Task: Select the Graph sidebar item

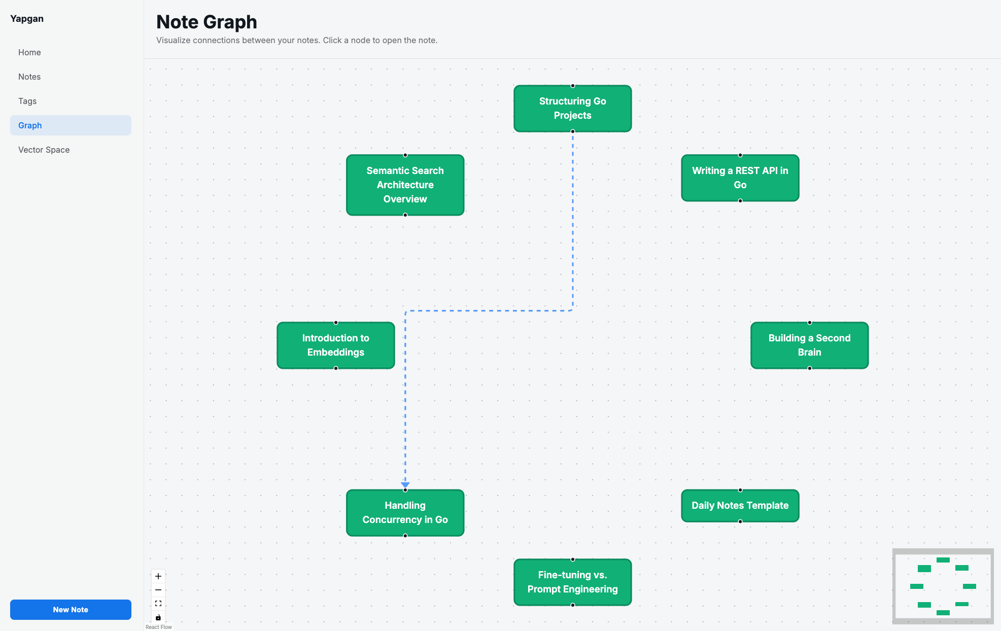Action: (71, 125)
